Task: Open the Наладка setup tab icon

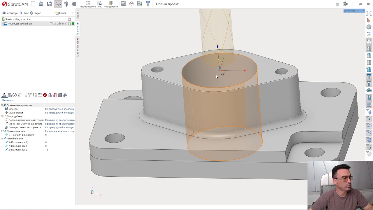Action: pyautogui.click(x=4, y=95)
